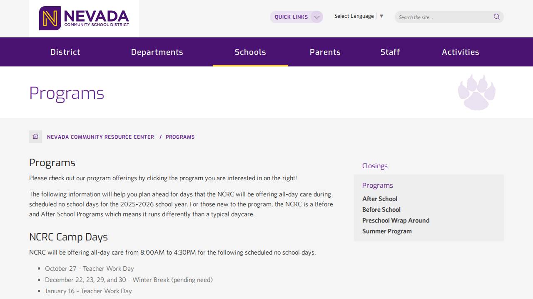Screen dimensions: 533x299
Task: Click the Nevada Community School District logo
Action: [84, 18]
